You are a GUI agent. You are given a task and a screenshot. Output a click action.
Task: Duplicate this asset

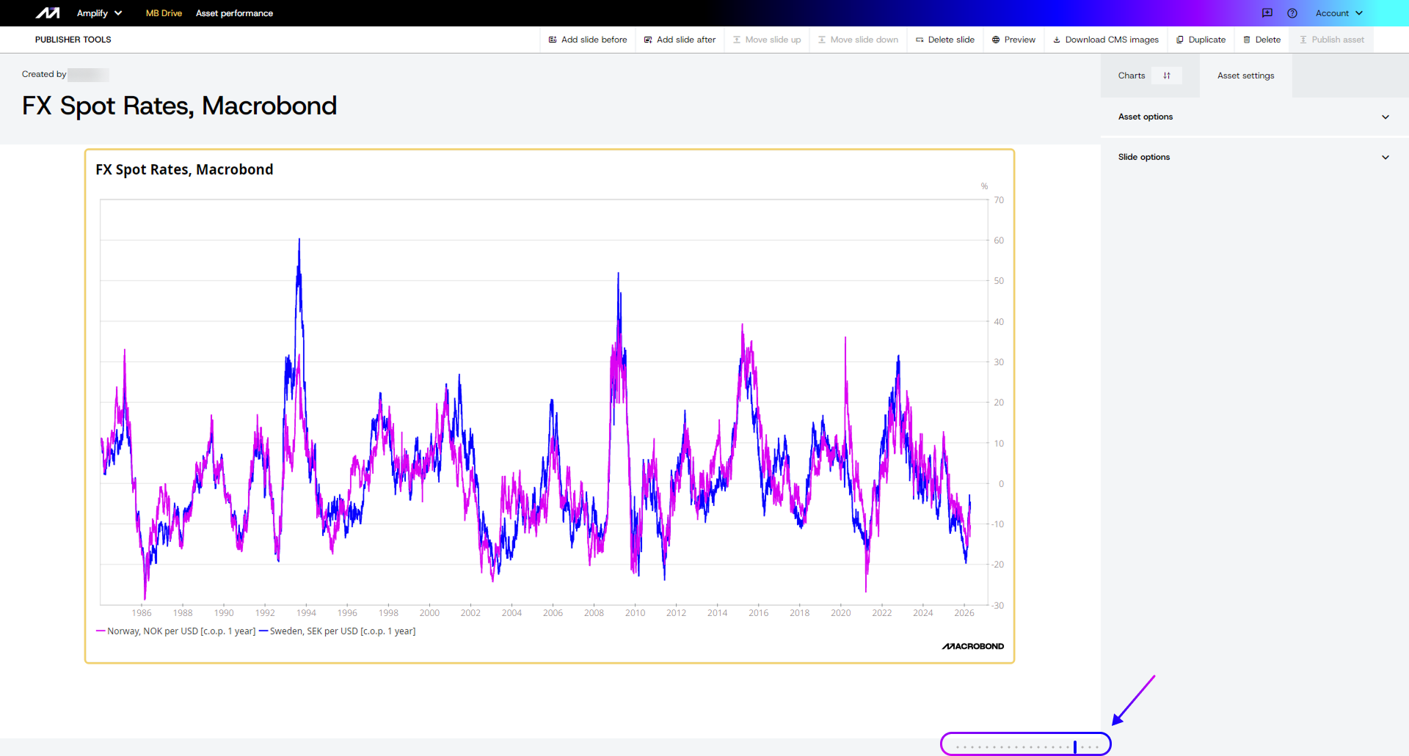(1201, 40)
